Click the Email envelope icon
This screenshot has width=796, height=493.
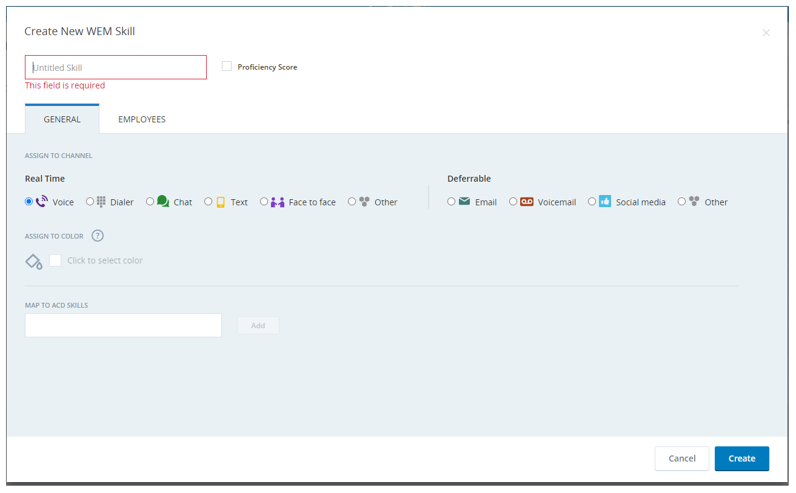pyautogui.click(x=464, y=202)
